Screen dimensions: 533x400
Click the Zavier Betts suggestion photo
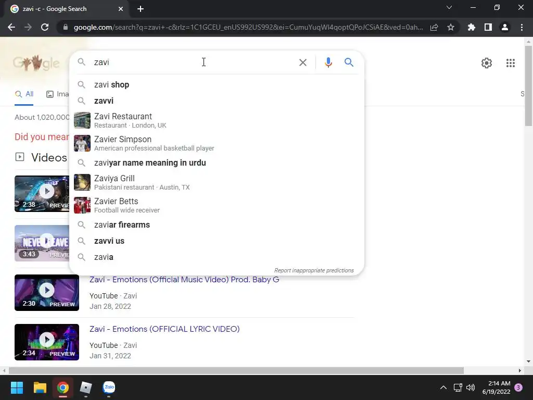pyautogui.click(x=82, y=205)
